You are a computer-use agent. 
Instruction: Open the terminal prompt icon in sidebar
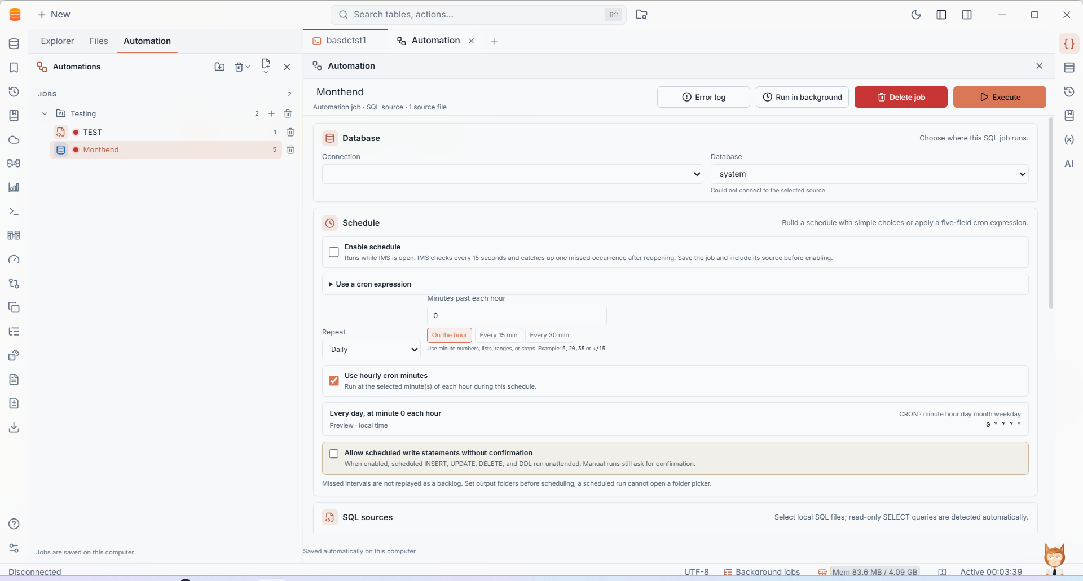point(14,212)
